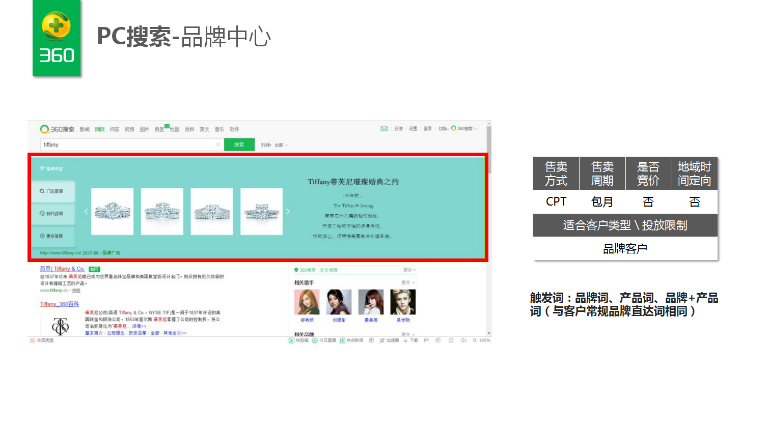Switch to the 网页 search tab
The image size is (769, 432).
100,129
